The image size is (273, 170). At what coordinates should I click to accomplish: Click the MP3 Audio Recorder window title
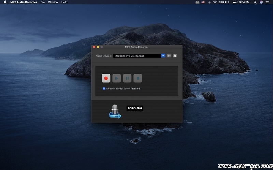coord(137,47)
